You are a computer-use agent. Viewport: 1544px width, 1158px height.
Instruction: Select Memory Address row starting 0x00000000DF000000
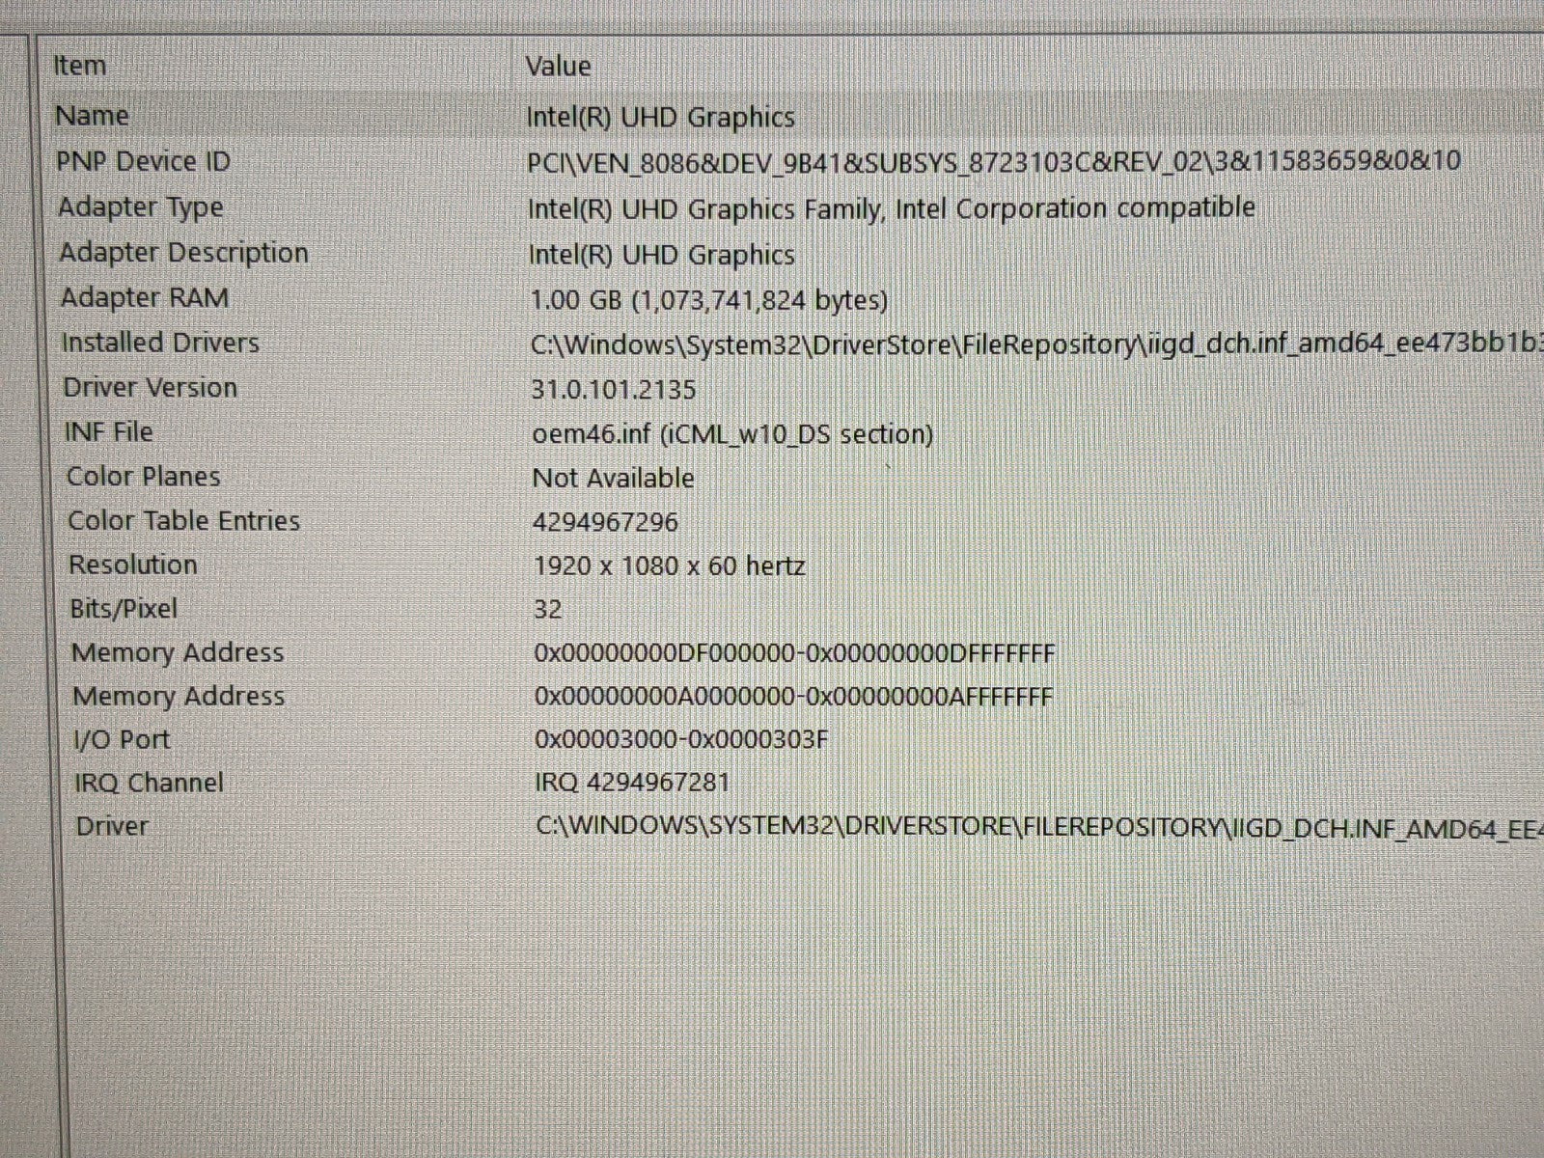click(x=178, y=653)
